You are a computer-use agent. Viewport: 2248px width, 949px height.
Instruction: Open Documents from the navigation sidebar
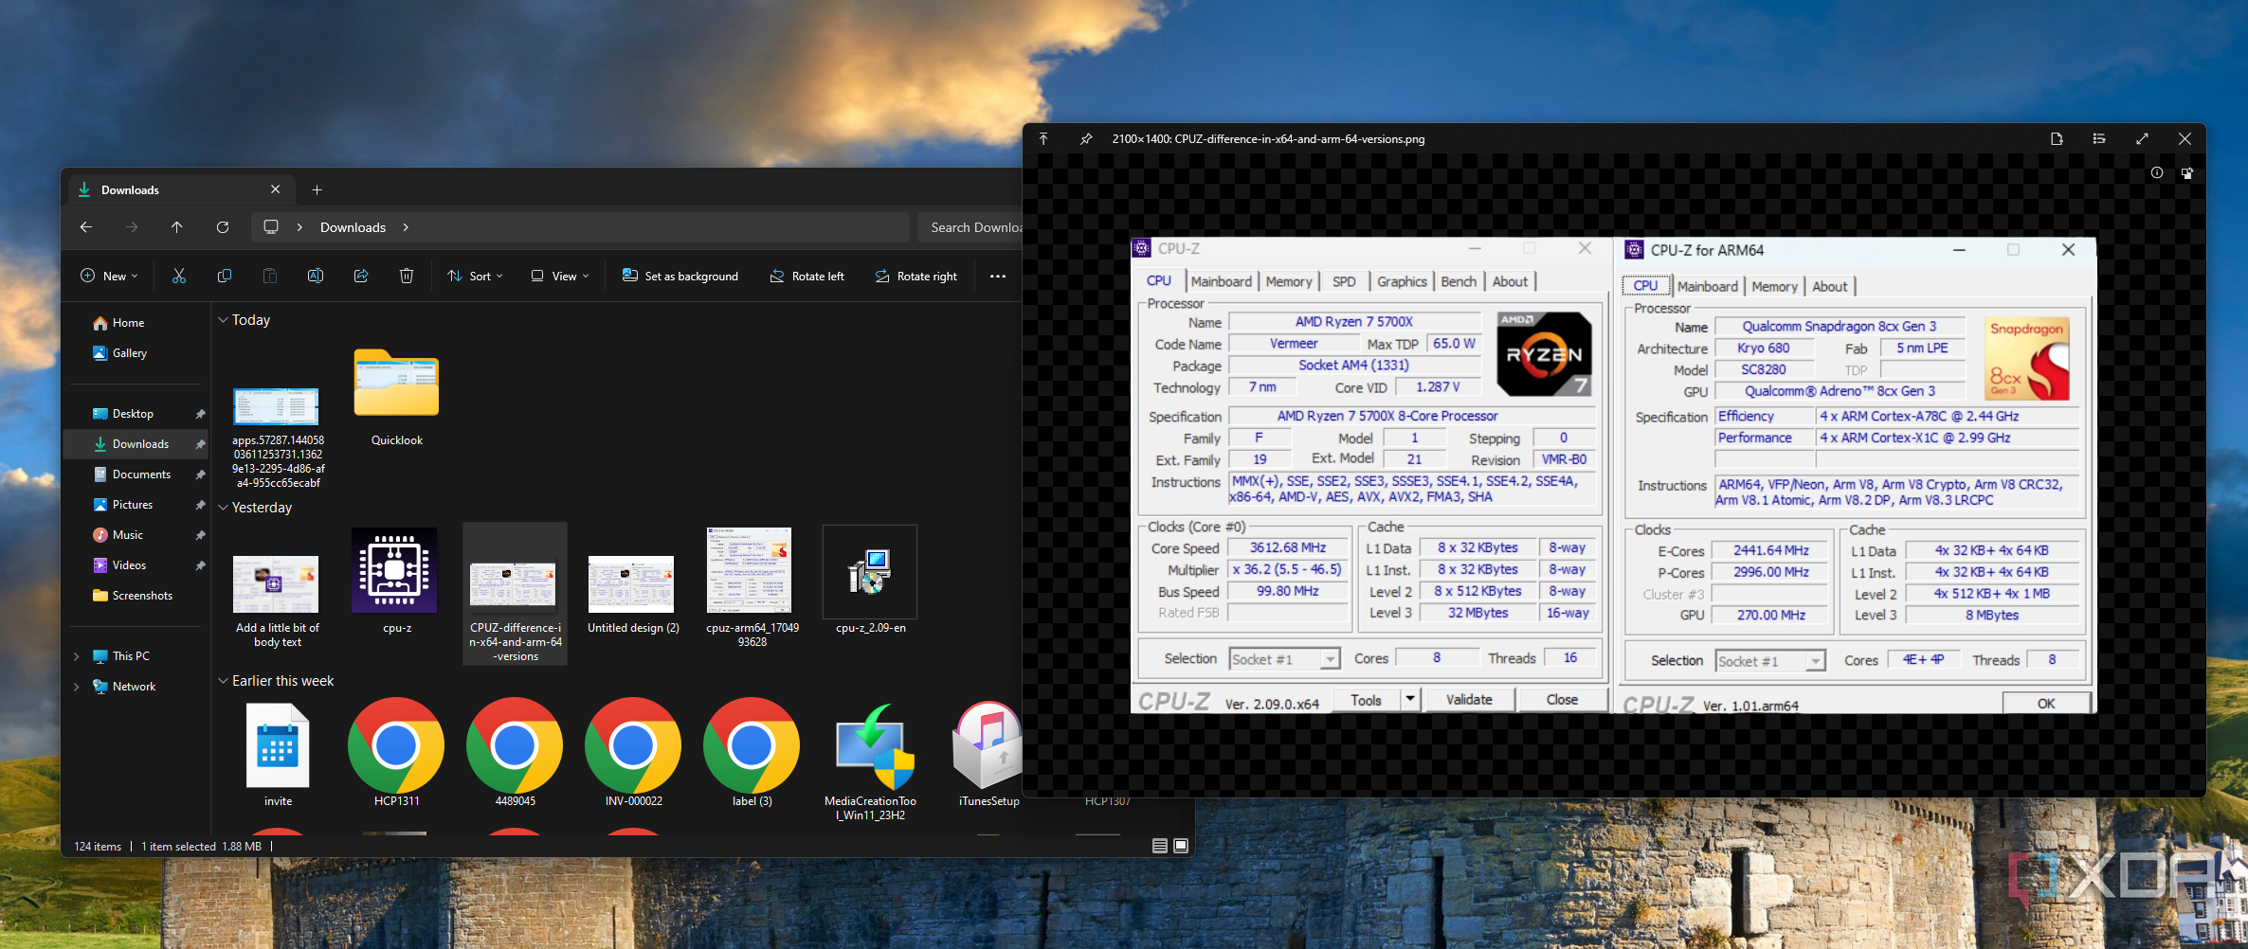coord(141,474)
